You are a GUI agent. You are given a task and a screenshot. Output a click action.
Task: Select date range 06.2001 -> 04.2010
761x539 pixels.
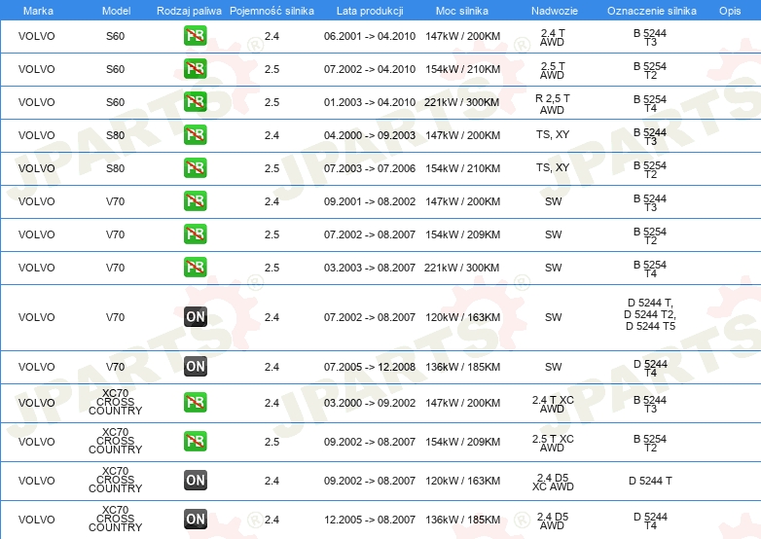pyautogui.click(x=370, y=36)
